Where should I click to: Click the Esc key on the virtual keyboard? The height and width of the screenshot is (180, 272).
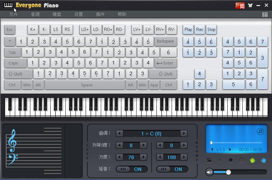10,30
